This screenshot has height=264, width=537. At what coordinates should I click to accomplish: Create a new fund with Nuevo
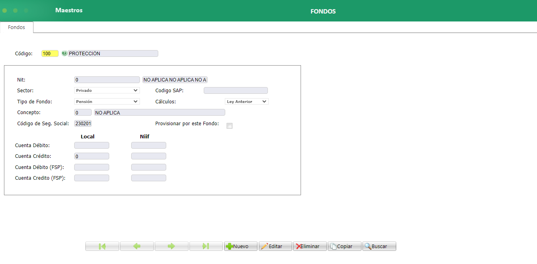coord(241,246)
